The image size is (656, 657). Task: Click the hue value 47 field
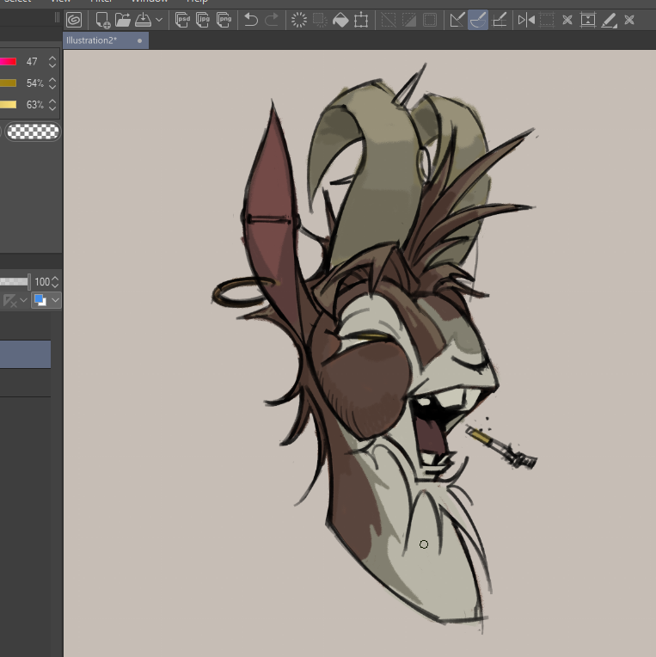pyautogui.click(x=32, y=62)
